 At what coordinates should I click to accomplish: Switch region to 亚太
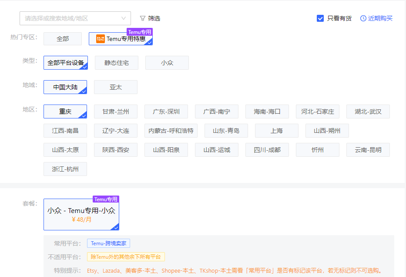(x=116, y=87)
